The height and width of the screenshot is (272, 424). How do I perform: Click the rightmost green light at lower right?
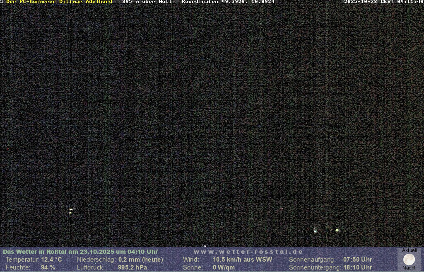pyautogui.click(x=337, y=230)
